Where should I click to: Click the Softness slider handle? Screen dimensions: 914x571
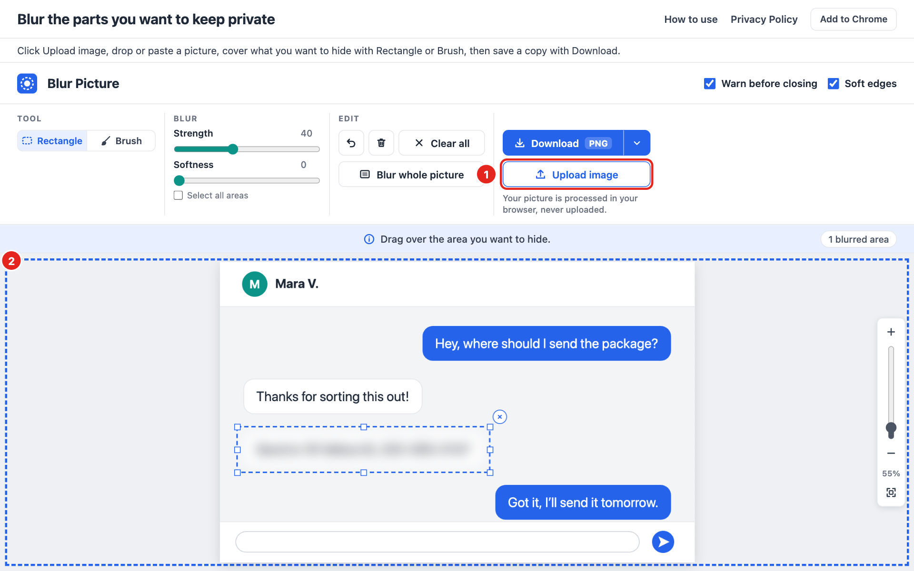(179, 181)
